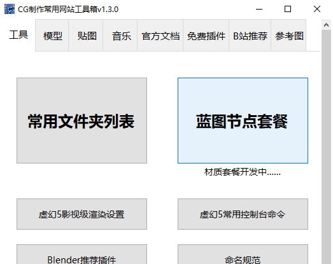Click the 蓝图节点套餐 button
Viewport: 333px width, 264px height.
[243, 120]
